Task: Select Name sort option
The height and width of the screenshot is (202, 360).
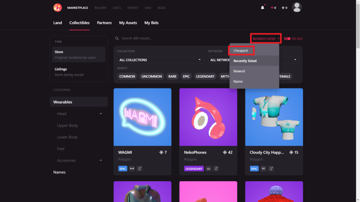Action: pos(254,81)
